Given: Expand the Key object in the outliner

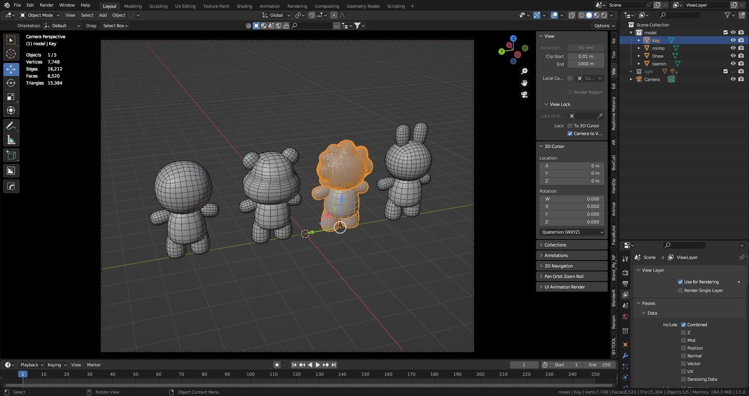Looking at the screenshot, I should [639, 40].
